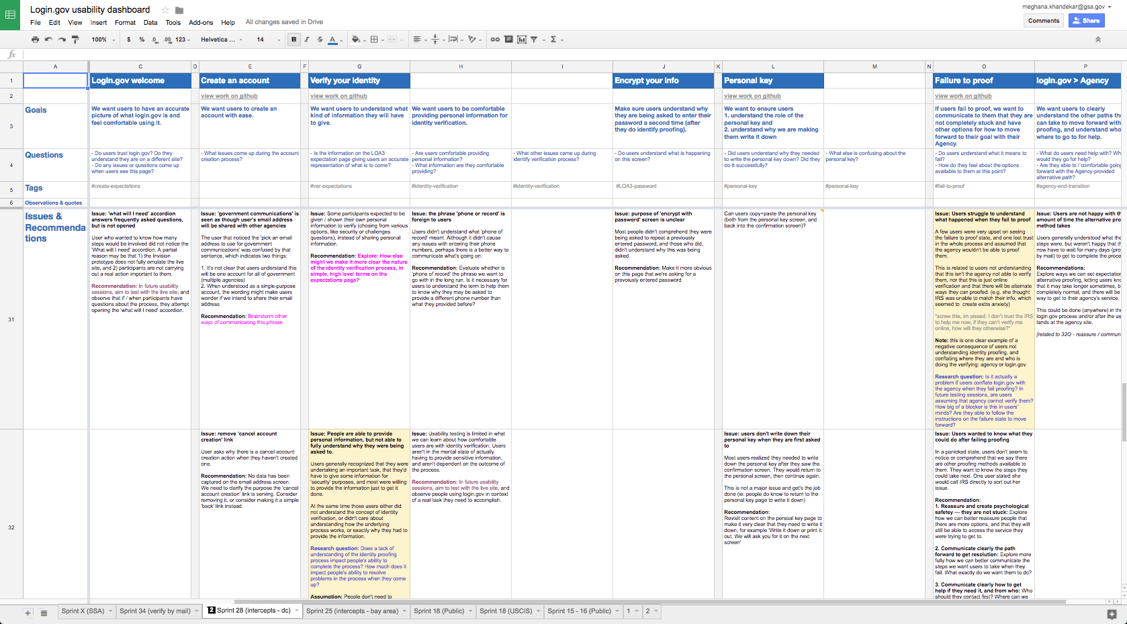Open the View menu
1127x624 pixels.
75,22
